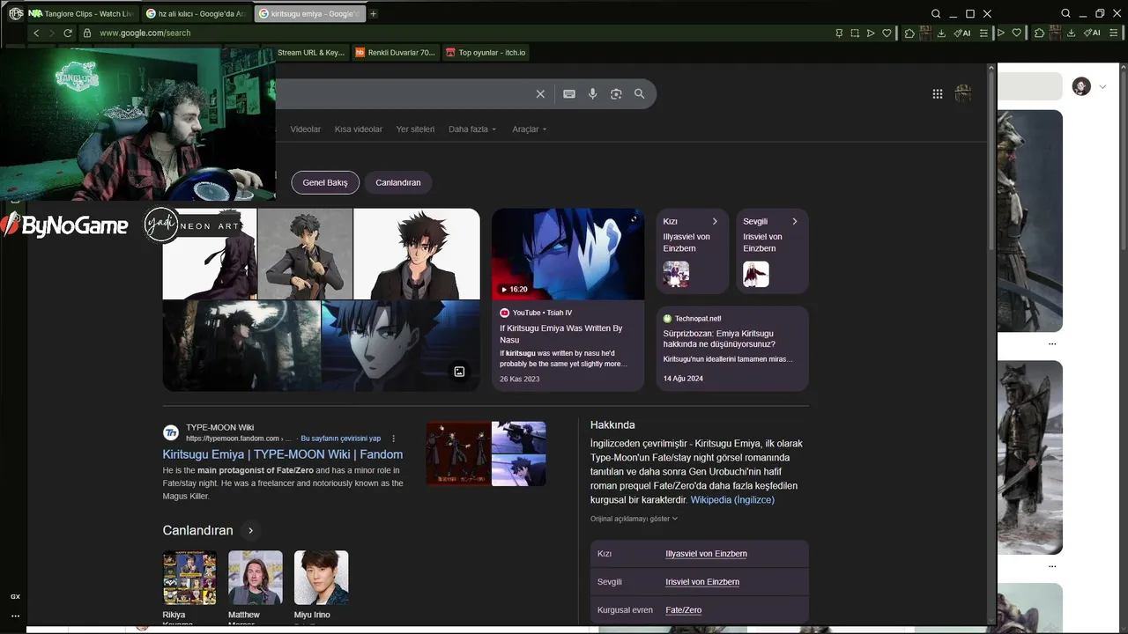Image resolution: width=1128 pixels, height=634 pixels.
Task: Open the Videolar search filter
Action: click(x=306, y=129)
